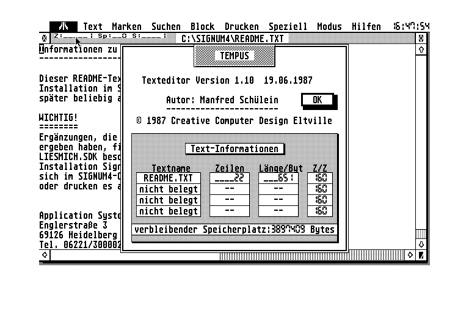Click the scroll up arrow
The height and width of the screenshot is (330, 469).
[x=421, y=50]
